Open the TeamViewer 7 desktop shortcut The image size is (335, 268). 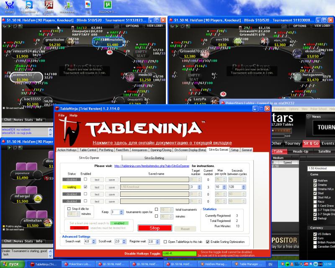(29, 5)
